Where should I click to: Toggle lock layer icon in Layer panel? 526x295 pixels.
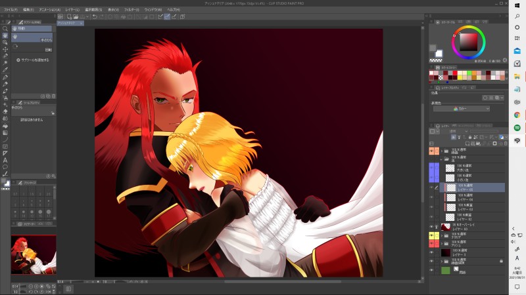(470, 137)
